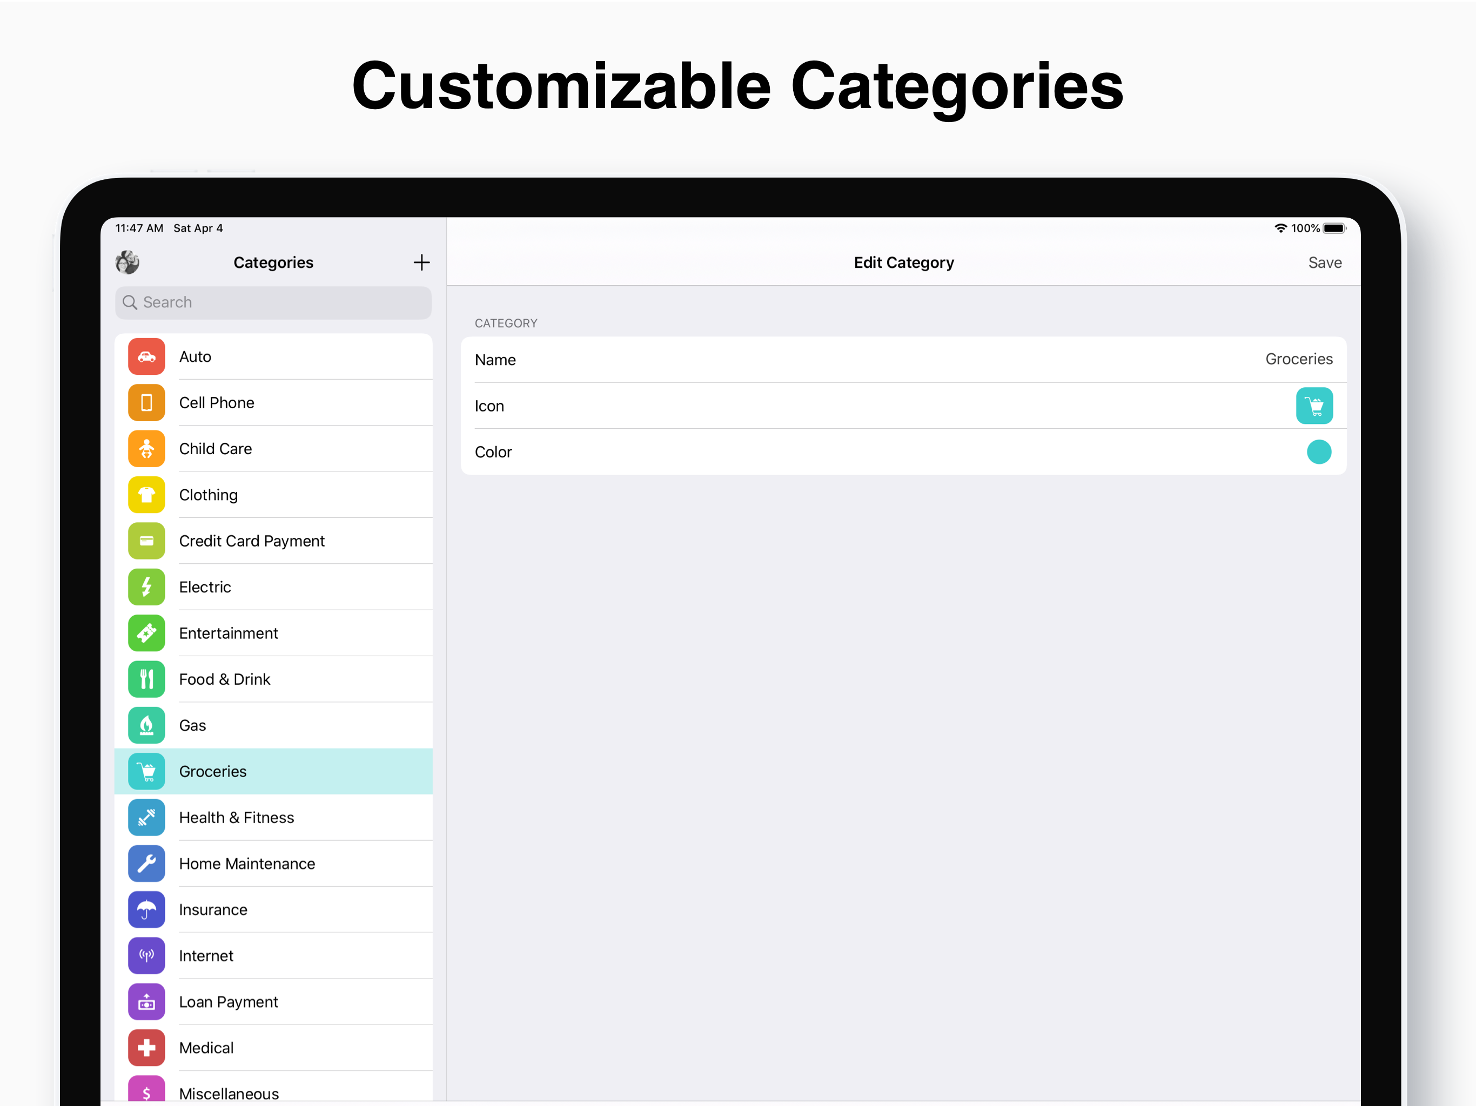The height and width of the screenshot is (1106, 1476).
Task: Tap the profile avatar in sidebar
Action: click(128, 262)
